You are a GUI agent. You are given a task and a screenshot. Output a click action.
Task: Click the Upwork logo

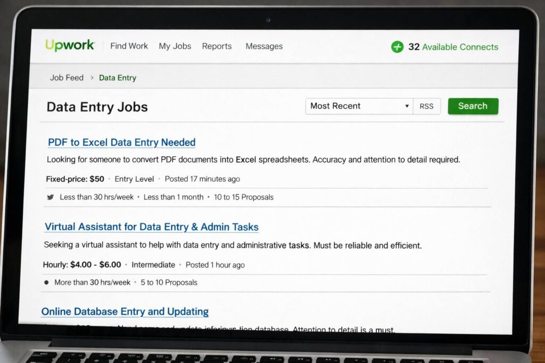70,46
